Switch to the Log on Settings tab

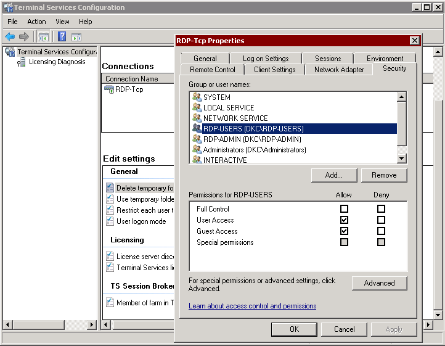click(266, 59)
